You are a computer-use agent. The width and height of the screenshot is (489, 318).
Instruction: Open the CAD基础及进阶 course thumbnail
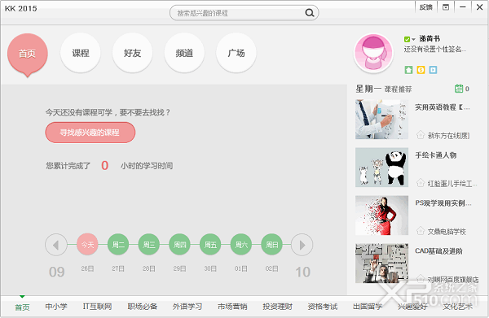pyautogui.click(x=381, y=264)
